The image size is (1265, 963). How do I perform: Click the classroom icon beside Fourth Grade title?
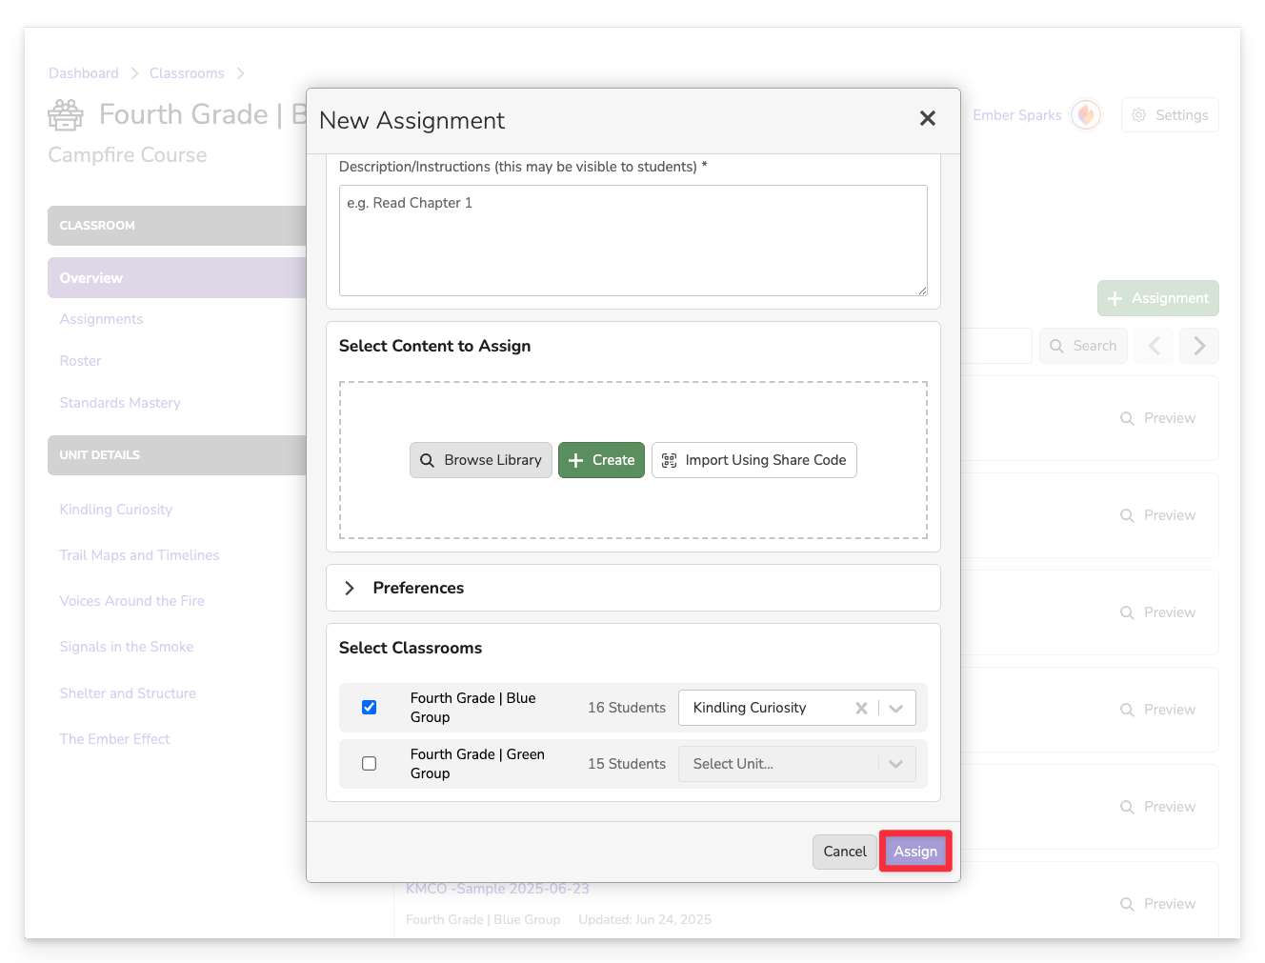(x=66, y=115)
